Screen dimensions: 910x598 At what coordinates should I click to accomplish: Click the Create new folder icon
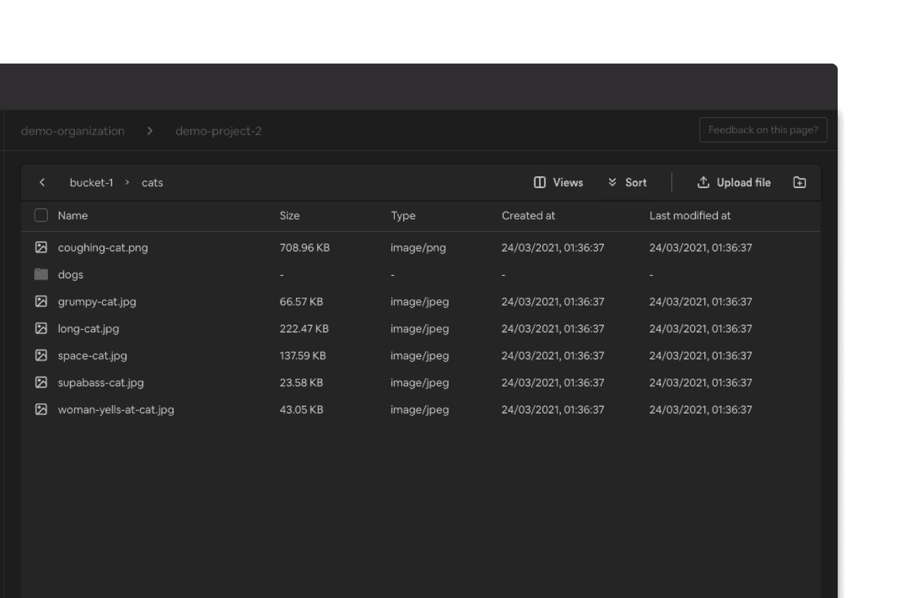(x=800, y=182)
